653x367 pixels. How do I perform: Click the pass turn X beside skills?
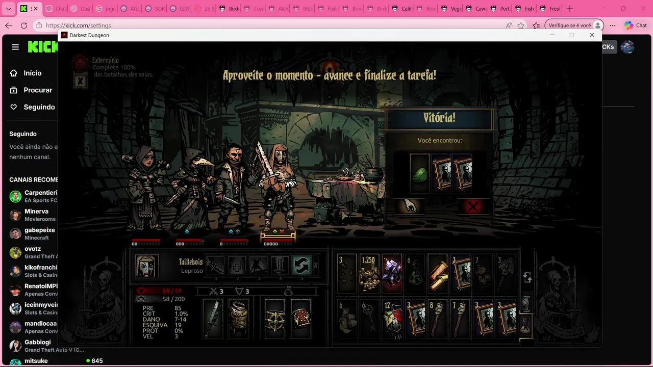316,266
